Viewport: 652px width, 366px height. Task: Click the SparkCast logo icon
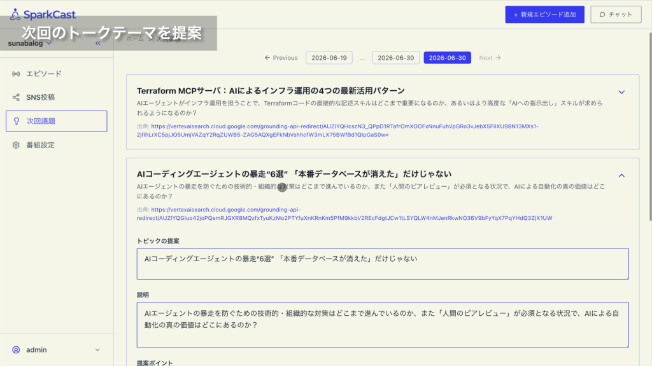(x=15, y=14)
